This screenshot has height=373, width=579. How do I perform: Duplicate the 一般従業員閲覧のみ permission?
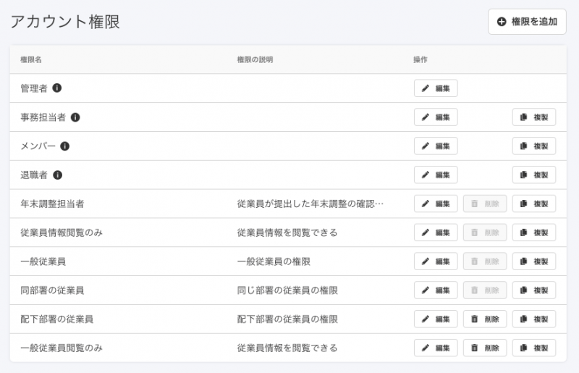click(x=534, y=348)
